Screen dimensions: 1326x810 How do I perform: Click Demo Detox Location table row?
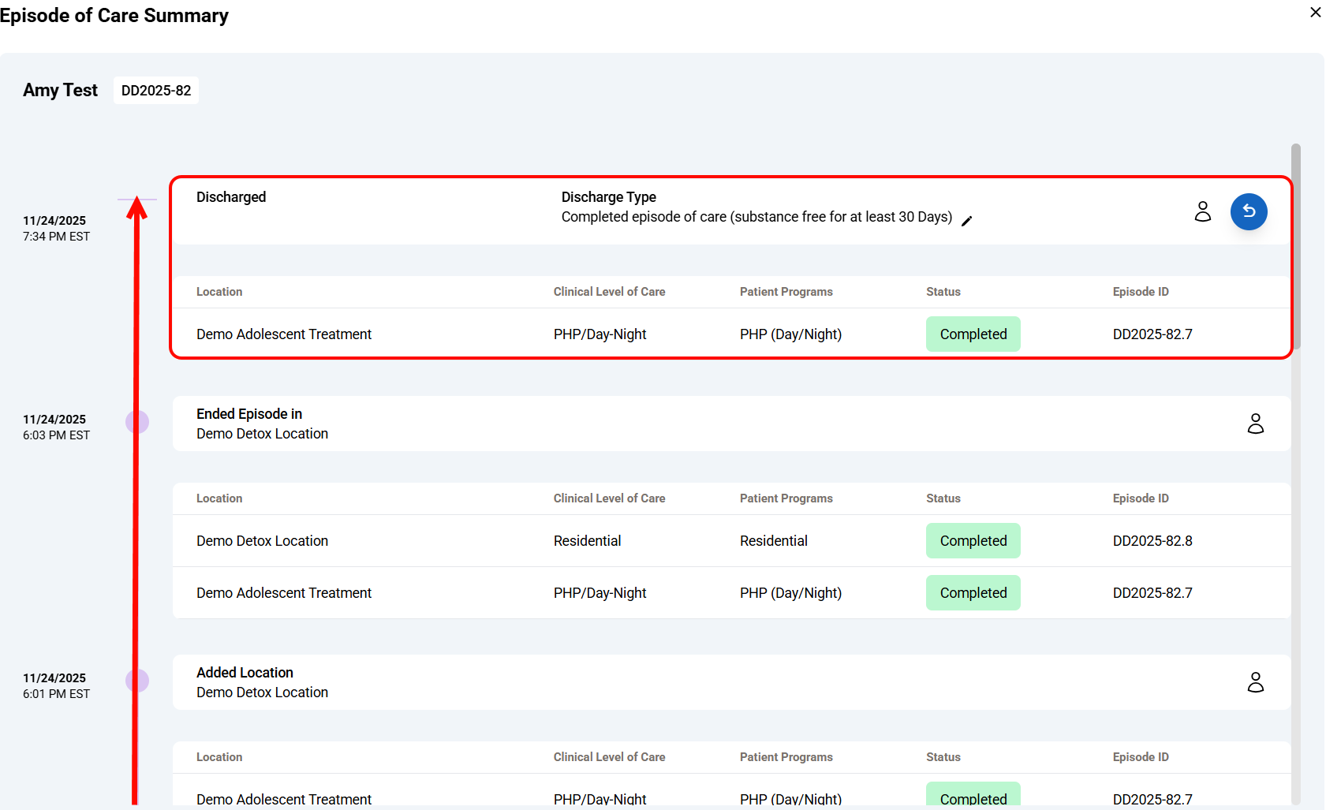pos(262,541)
